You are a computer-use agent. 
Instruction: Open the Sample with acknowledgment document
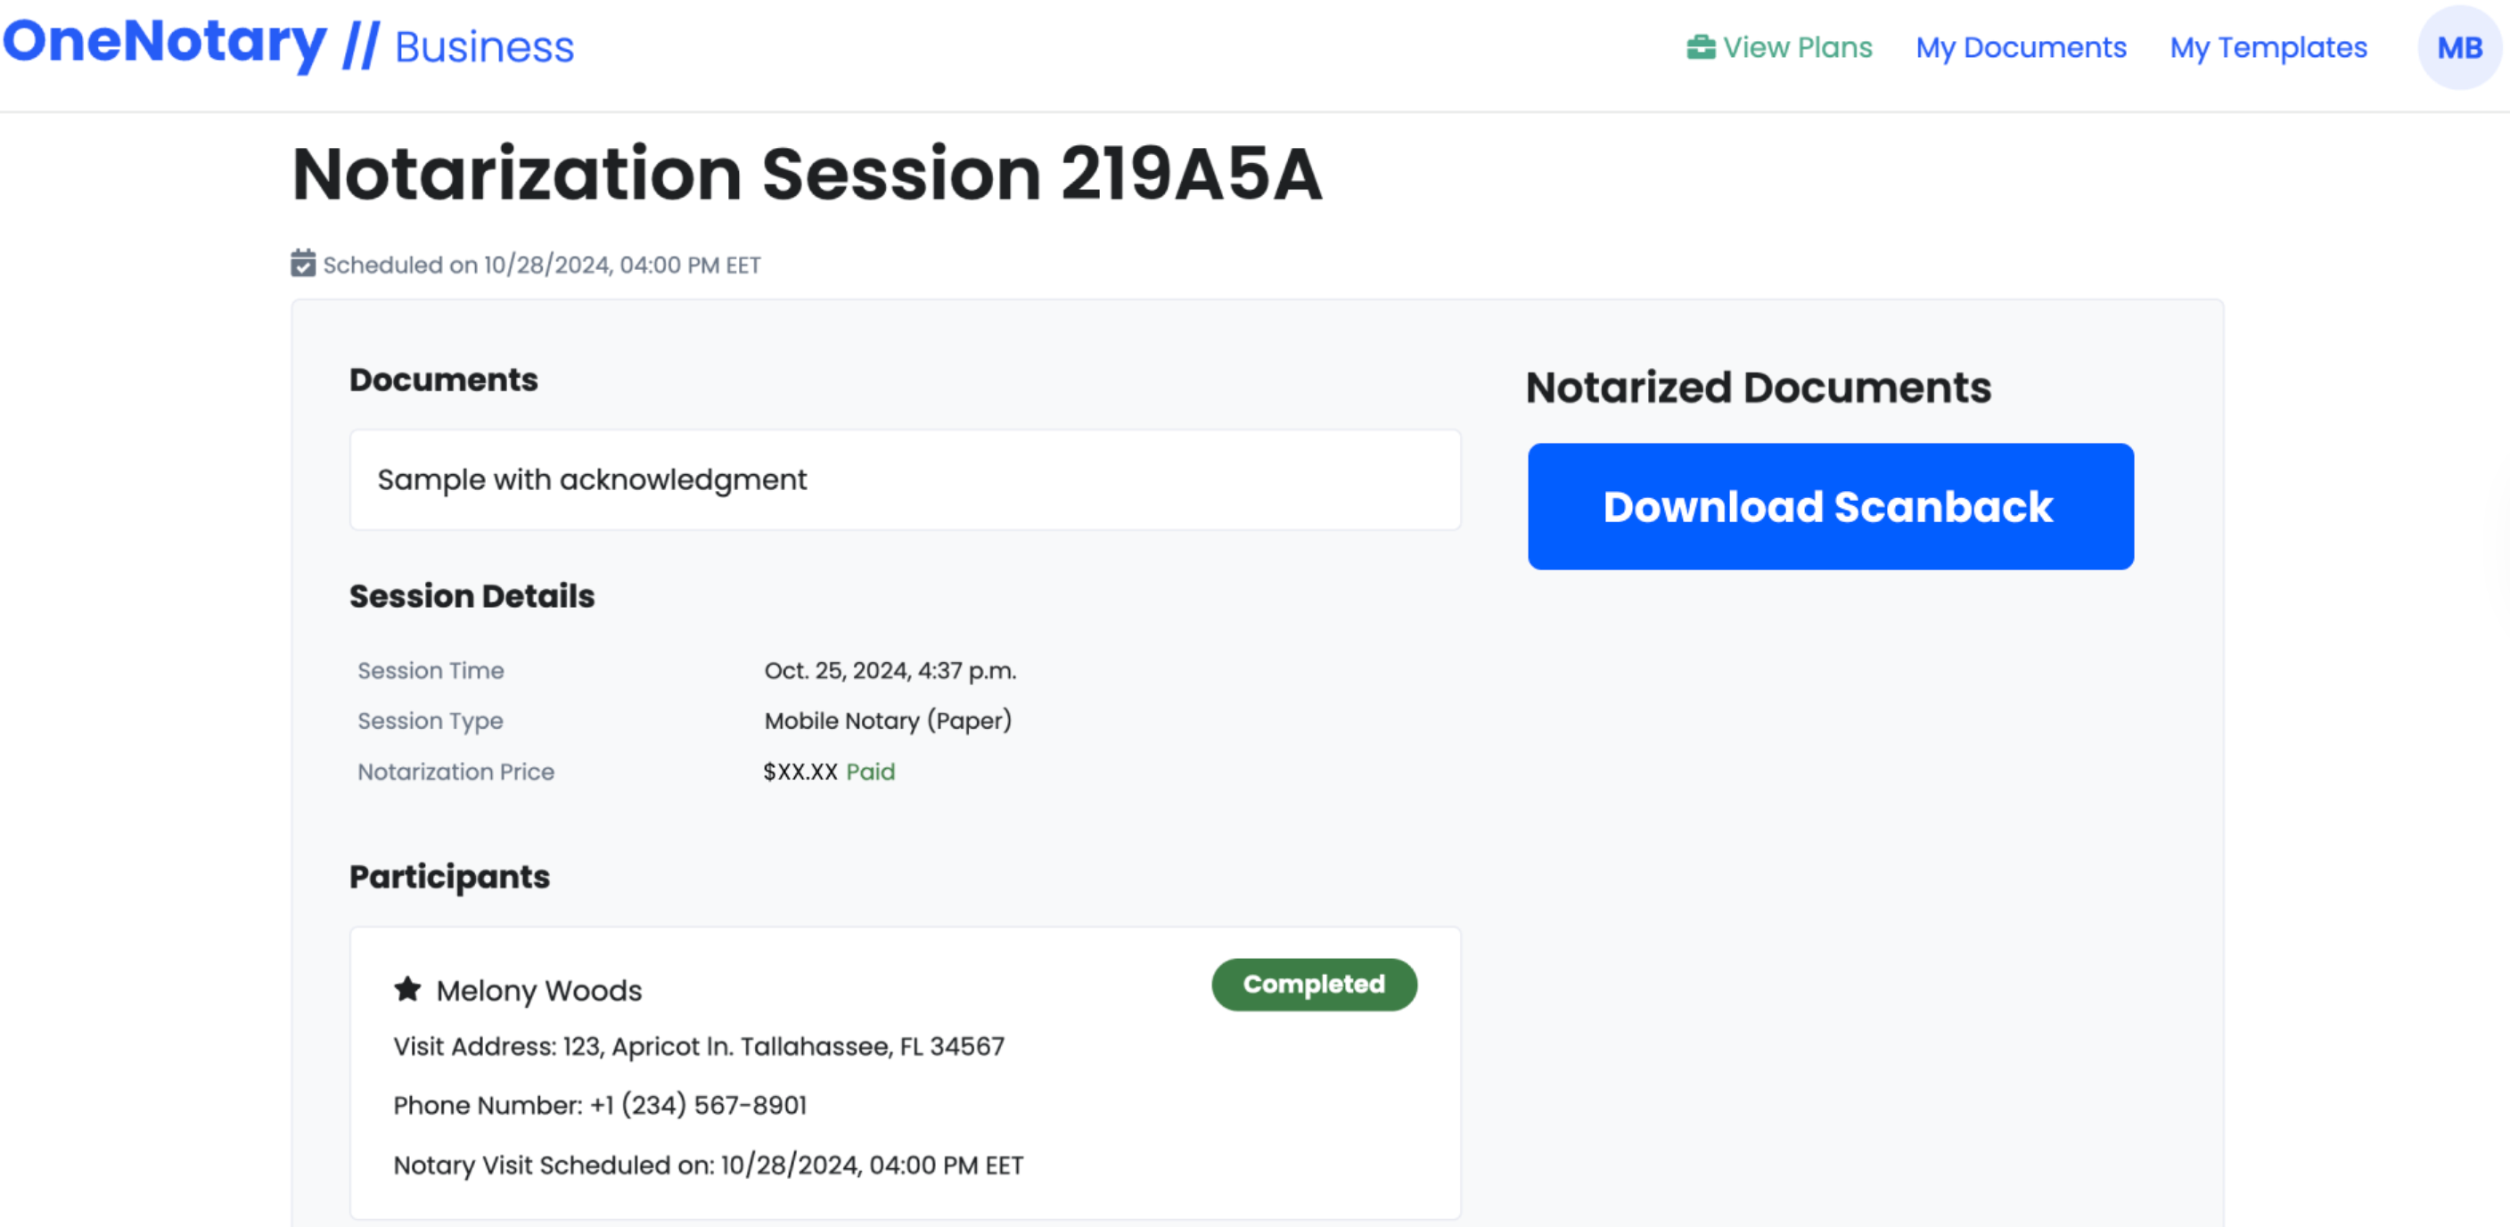click(x=593, y=479)
